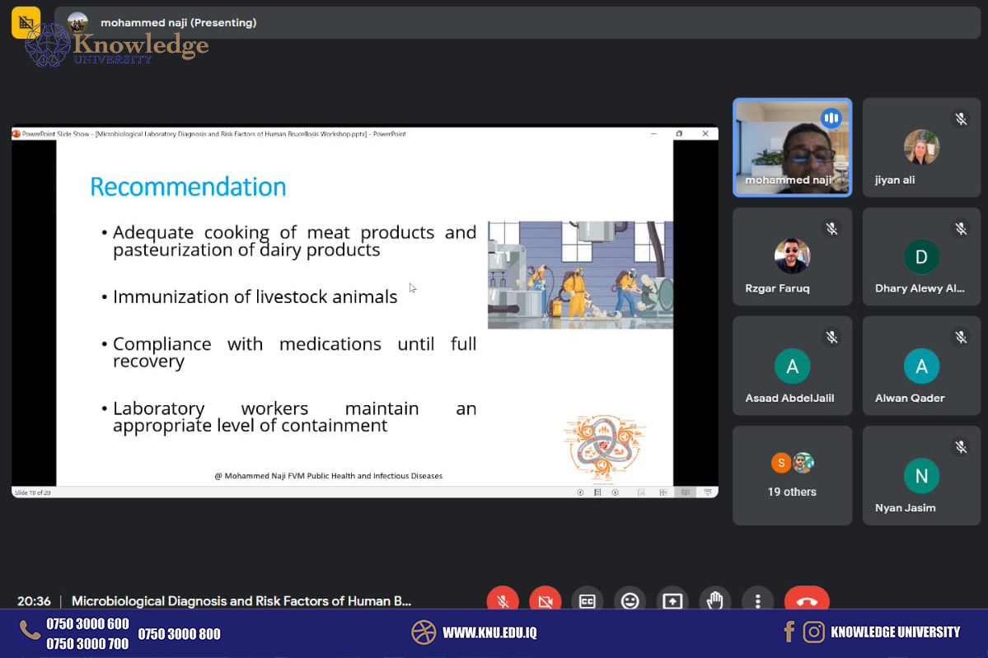
Task: Switch PowerPoint to Normal view
Action: pos(641,492)
